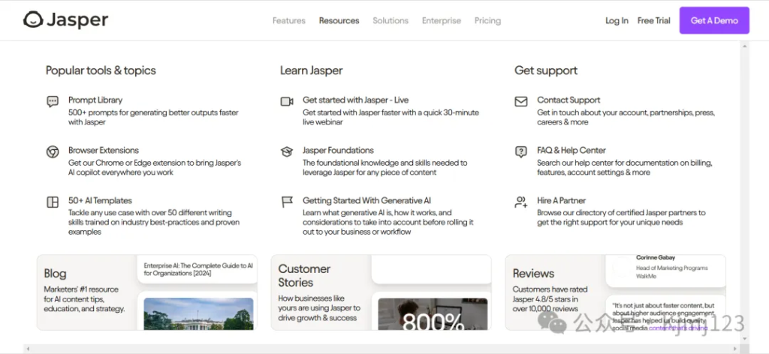
Task: Click the horizontal scrollbar right arrow
Action: pyautogui.click(x=734, y=349)
